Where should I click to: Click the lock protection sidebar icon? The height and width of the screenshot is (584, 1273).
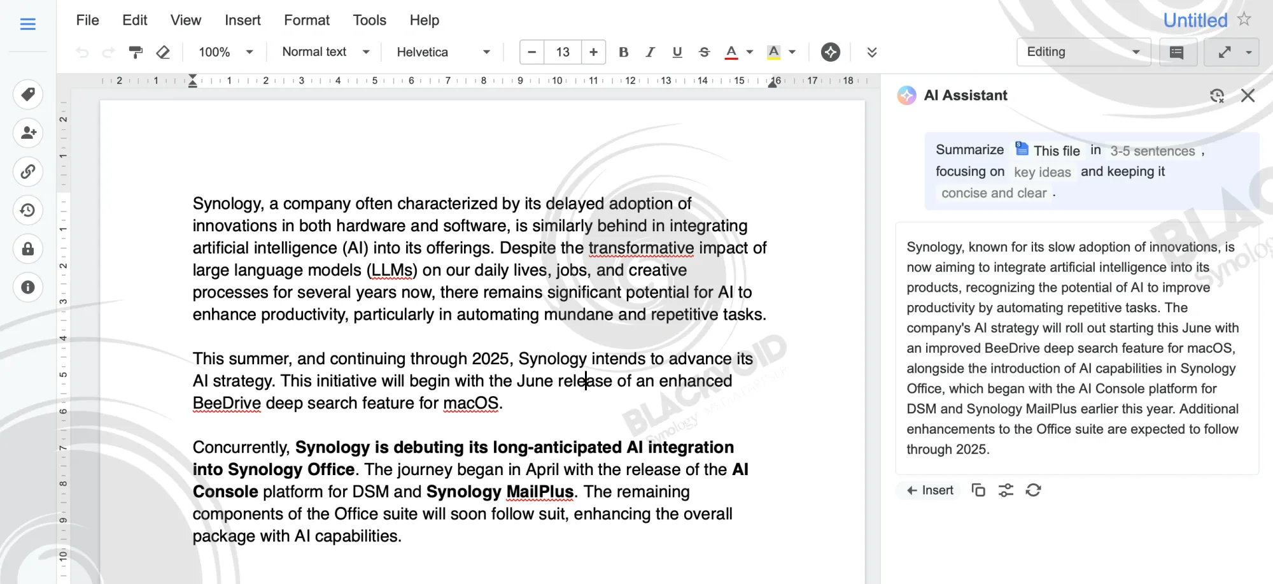(28, 249)
